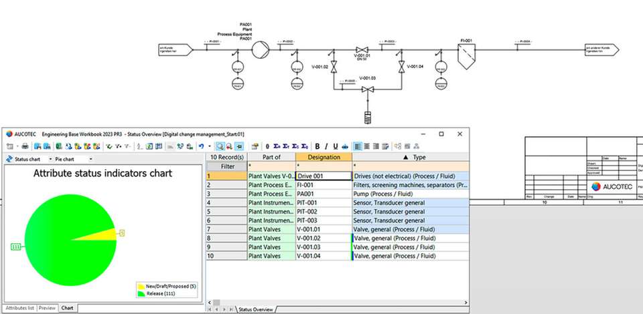Screen dimensions: 643x314
Task: Switch to the Preview tab
Action: pyautogui.click(x=47, y=308)
